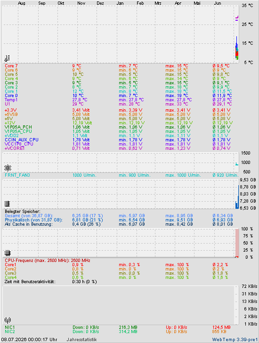Screen dimensions: 259x343
Task: Click the FRNT_FAN3 fan label
Action: pyautogui.click(x=17, y=175)
